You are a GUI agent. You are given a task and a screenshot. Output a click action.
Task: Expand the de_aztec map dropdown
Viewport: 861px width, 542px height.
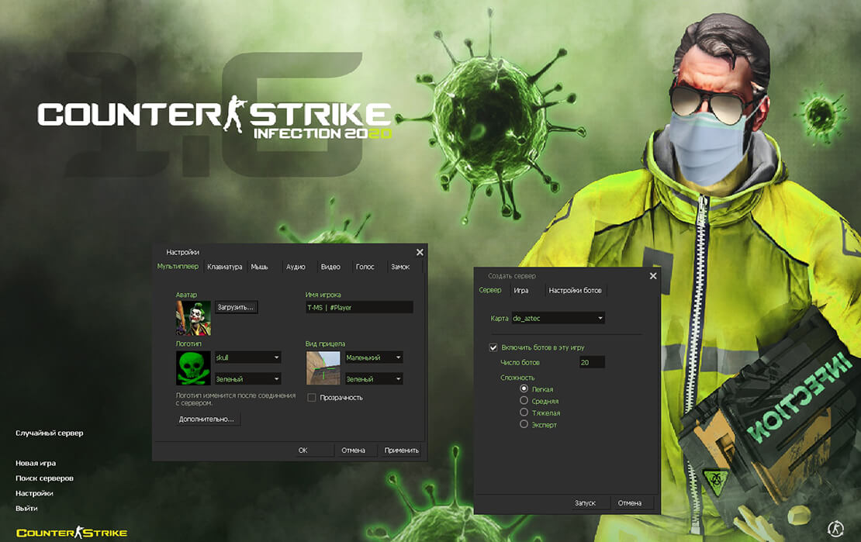[x=558, y=317]
